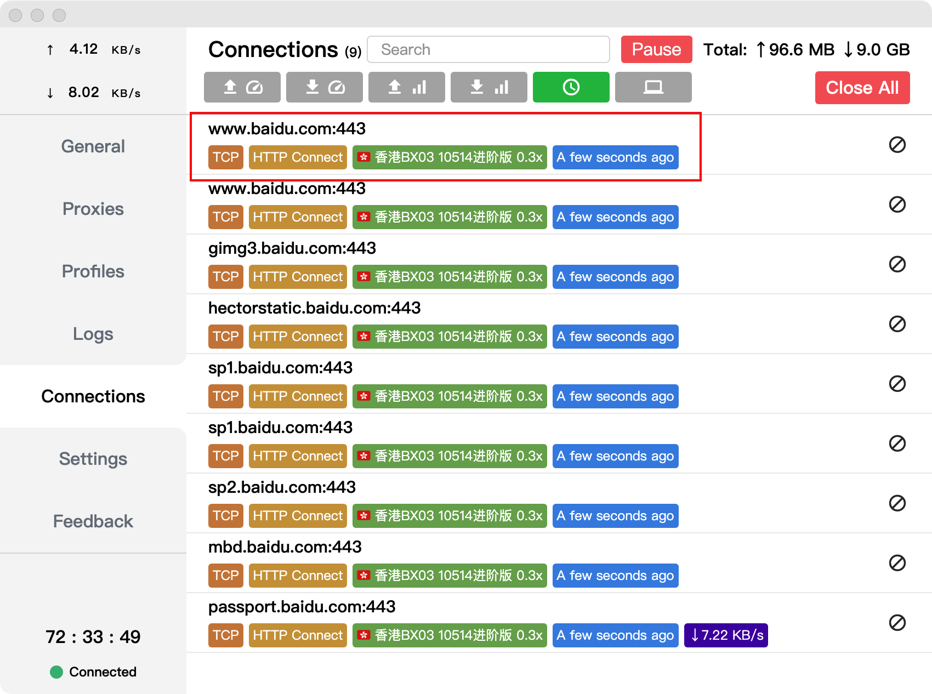Open the General tab
This screenshot has width=932, height=694.
coord(93,146)
